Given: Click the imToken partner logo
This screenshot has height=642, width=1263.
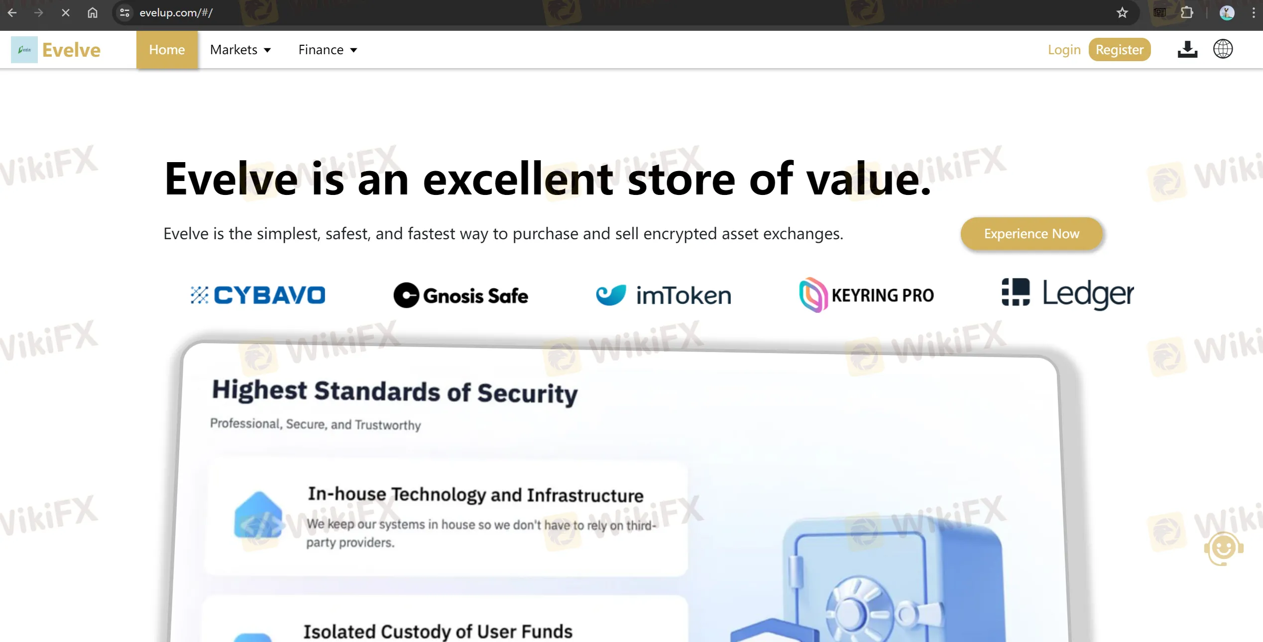Looking at the screenshot, I should click(x=662, y=294).
